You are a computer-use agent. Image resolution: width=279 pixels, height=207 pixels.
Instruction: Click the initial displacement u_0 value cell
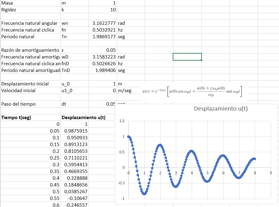[x=103, y=84]
